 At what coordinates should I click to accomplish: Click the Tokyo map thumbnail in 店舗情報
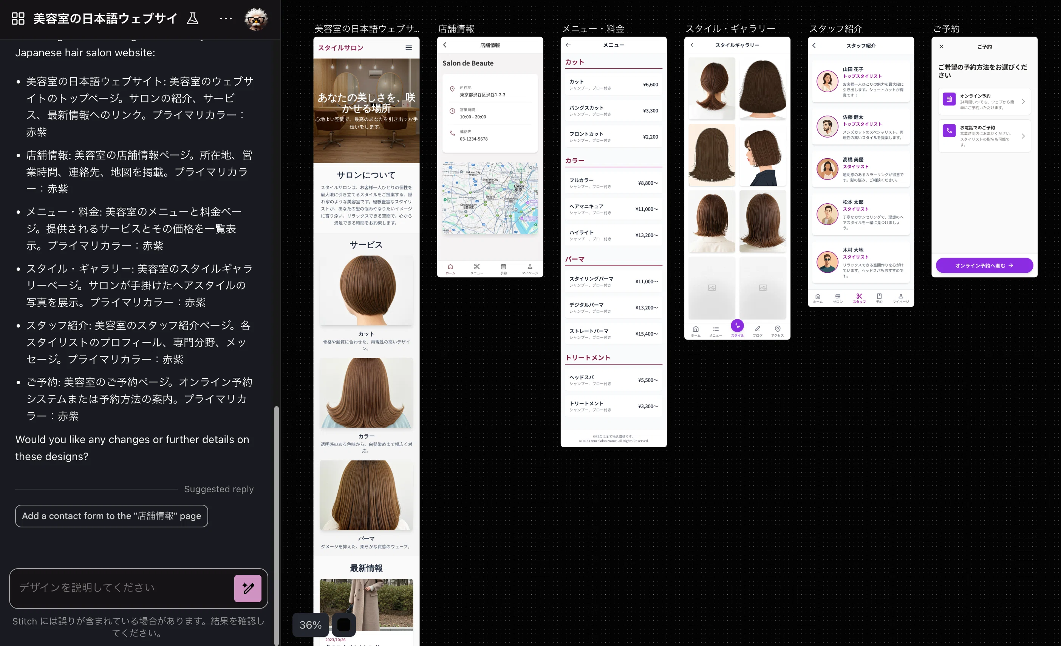tap(490, 198)
